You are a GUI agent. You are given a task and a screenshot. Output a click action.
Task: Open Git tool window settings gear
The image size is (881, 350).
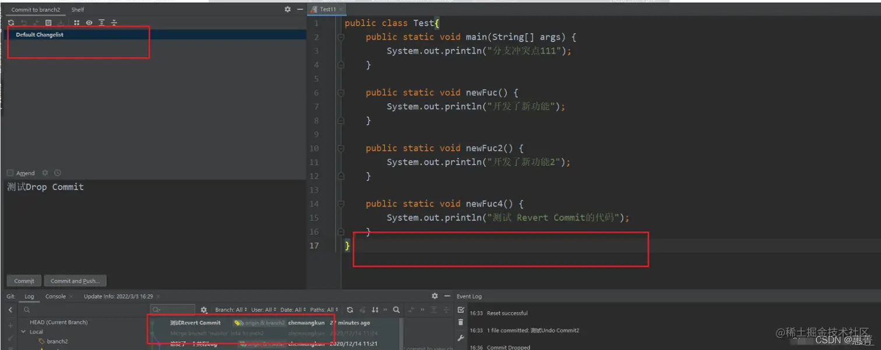pyautogui.click(x=435, y=296)
